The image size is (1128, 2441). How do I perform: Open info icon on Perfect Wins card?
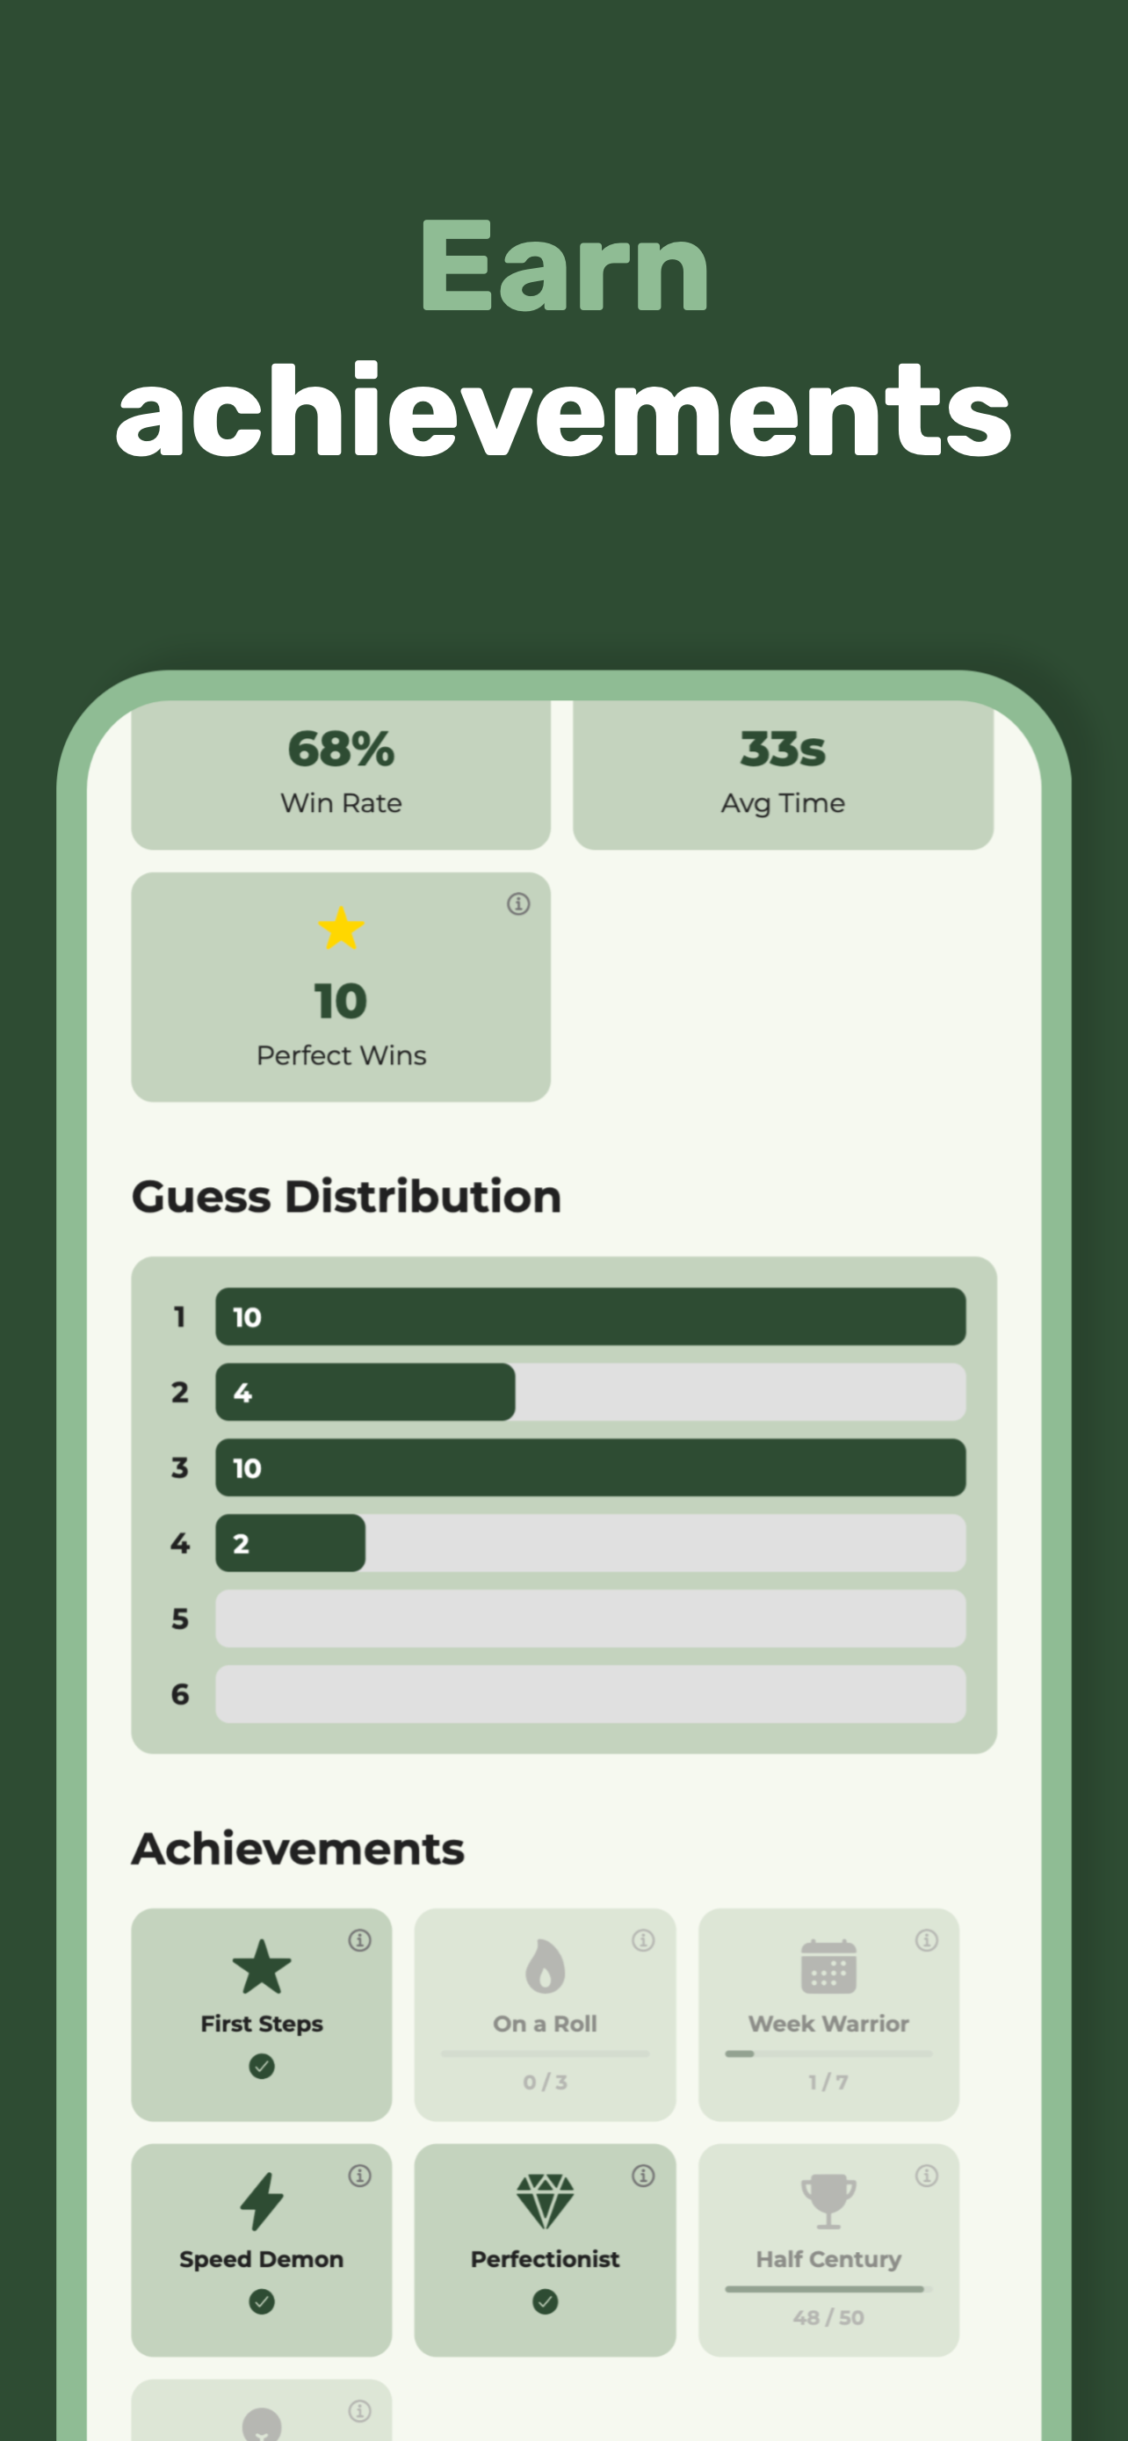click(518, 903)
